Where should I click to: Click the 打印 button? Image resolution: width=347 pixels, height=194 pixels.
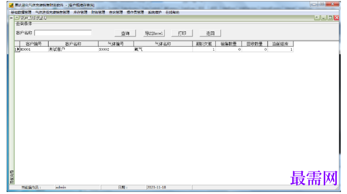(182, 33)
